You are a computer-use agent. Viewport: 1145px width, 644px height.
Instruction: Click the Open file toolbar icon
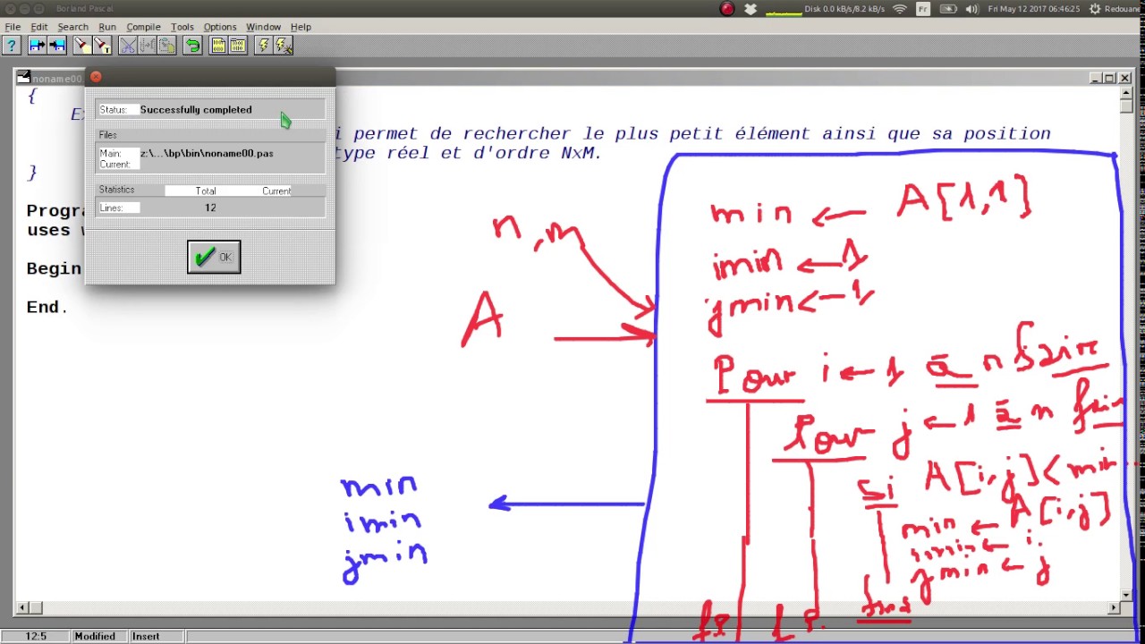37,45
